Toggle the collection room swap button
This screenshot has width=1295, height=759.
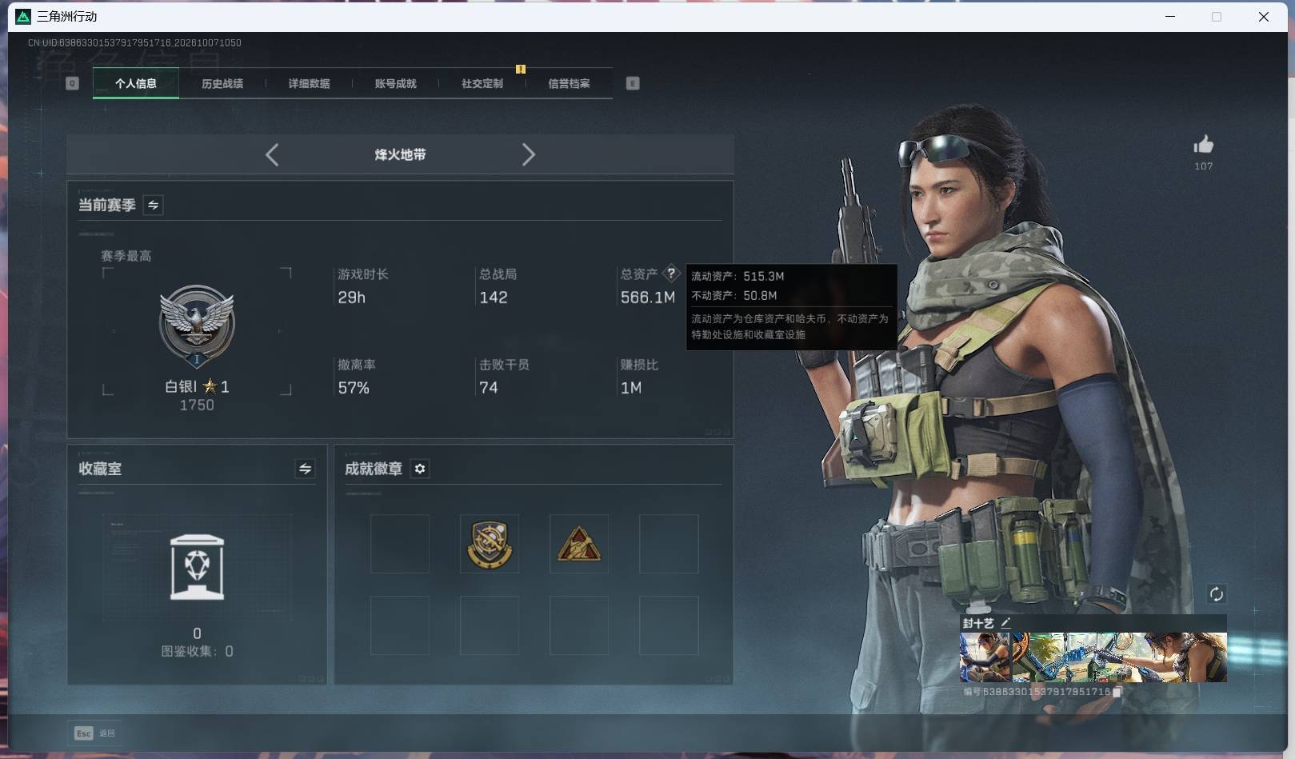point(305,469)
